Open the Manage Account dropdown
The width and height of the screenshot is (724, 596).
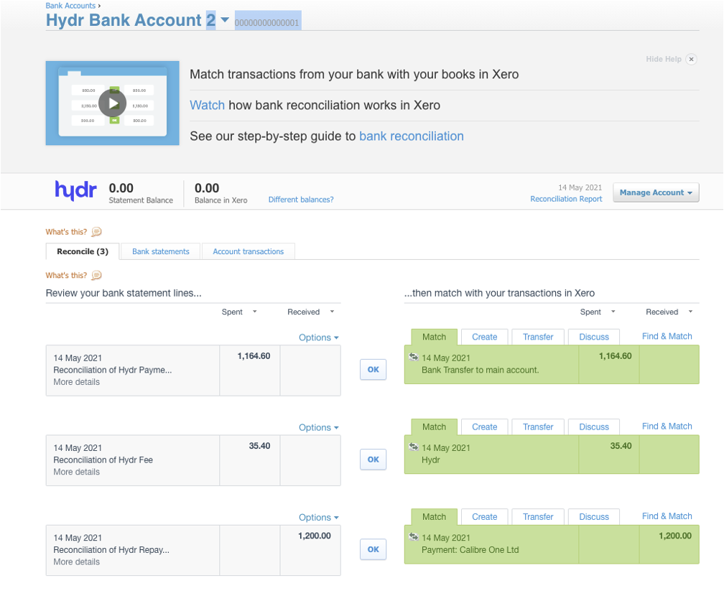click(x=656, y=192)
